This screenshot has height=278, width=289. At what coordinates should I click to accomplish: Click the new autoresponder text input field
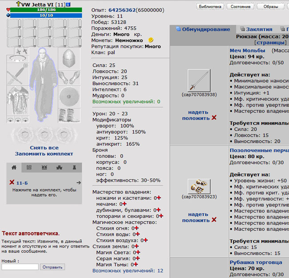pos(20,267)
